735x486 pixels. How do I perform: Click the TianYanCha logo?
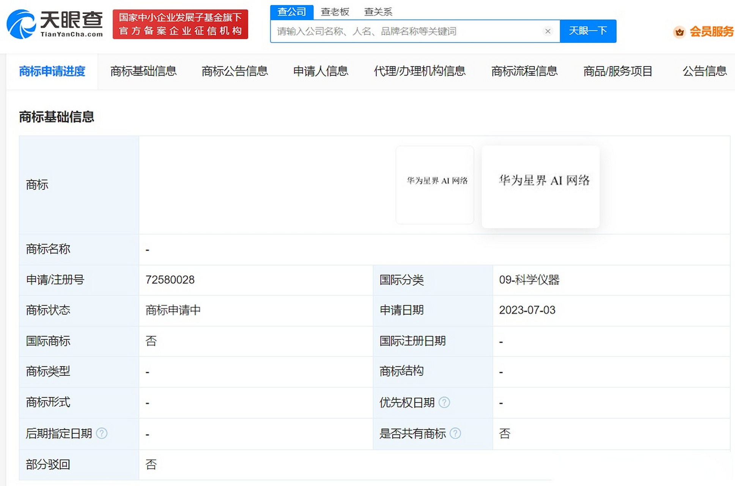pos(55,24)
